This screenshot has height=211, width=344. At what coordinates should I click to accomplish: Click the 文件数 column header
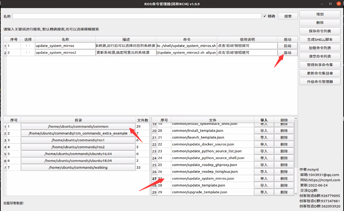pyautogui.click(x=143, y=120)
